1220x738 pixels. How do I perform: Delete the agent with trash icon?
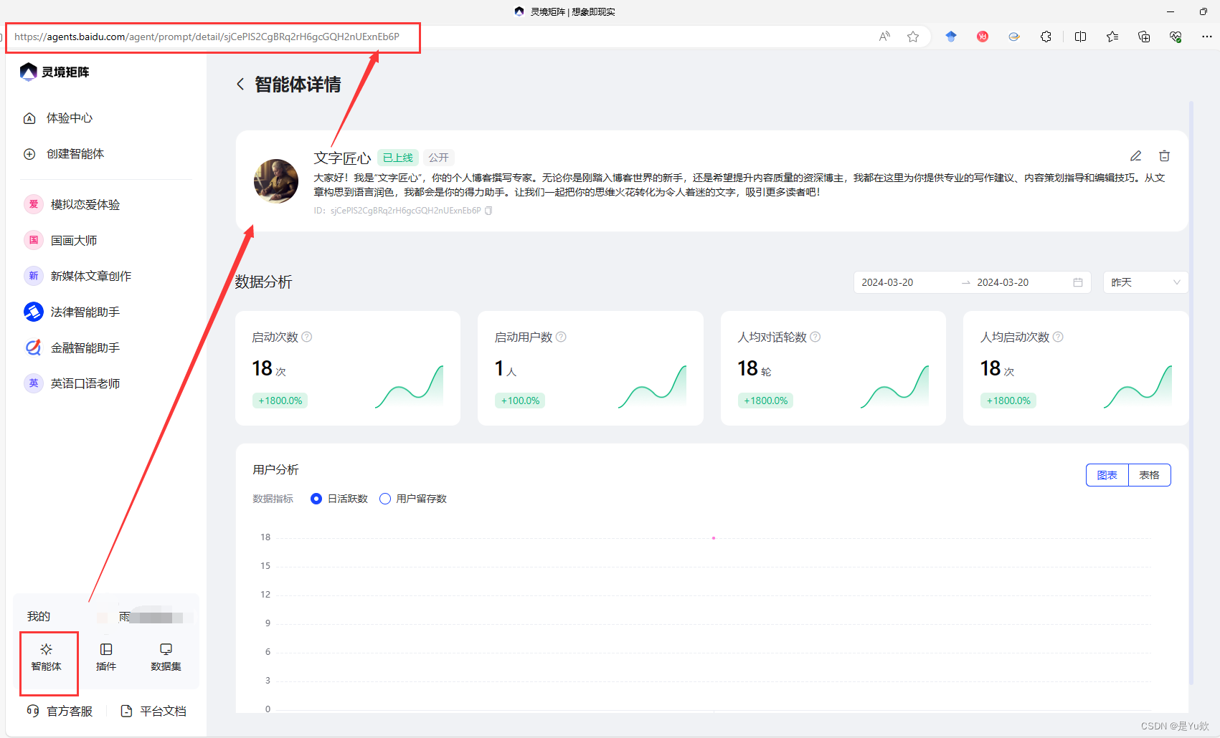click(x=1165, y=156)
